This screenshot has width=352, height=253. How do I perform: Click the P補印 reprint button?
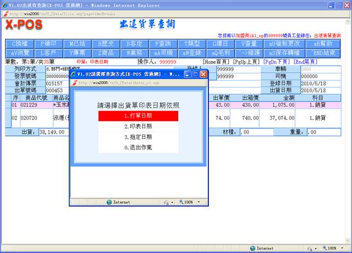51,44
